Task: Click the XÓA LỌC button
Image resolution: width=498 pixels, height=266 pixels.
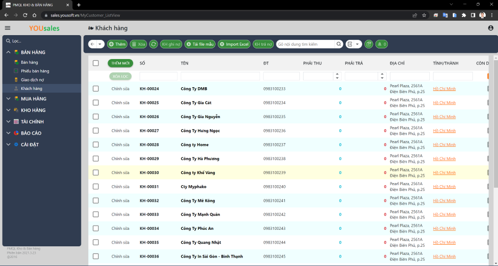Action: pos(120,76)
